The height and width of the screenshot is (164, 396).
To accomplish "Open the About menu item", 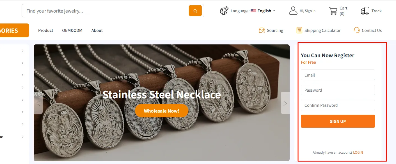I will (97, 30).
